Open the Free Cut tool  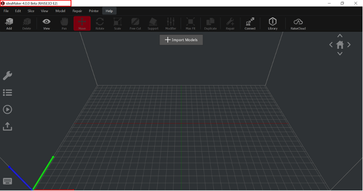[135, 23]
